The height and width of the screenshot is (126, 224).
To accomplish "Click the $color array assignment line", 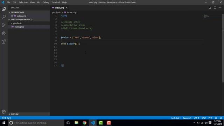I will tap(81, 37).
